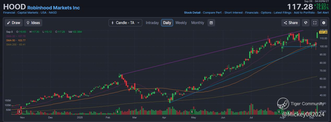Open the Short Interest tab

click(x=233, y=13)
